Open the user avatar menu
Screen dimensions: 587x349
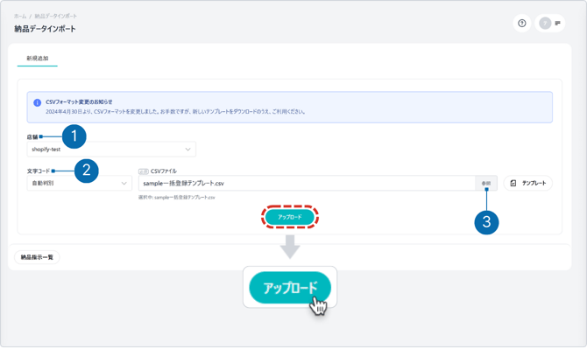point(545,23)
